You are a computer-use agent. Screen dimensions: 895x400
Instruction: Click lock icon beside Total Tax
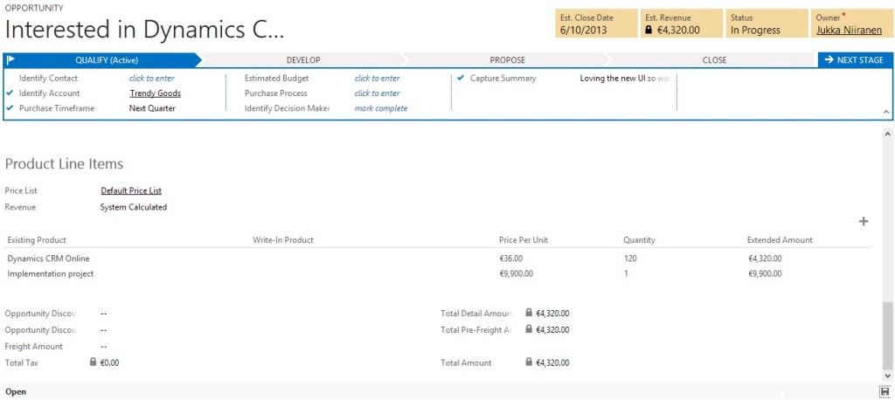coord(93,362)
